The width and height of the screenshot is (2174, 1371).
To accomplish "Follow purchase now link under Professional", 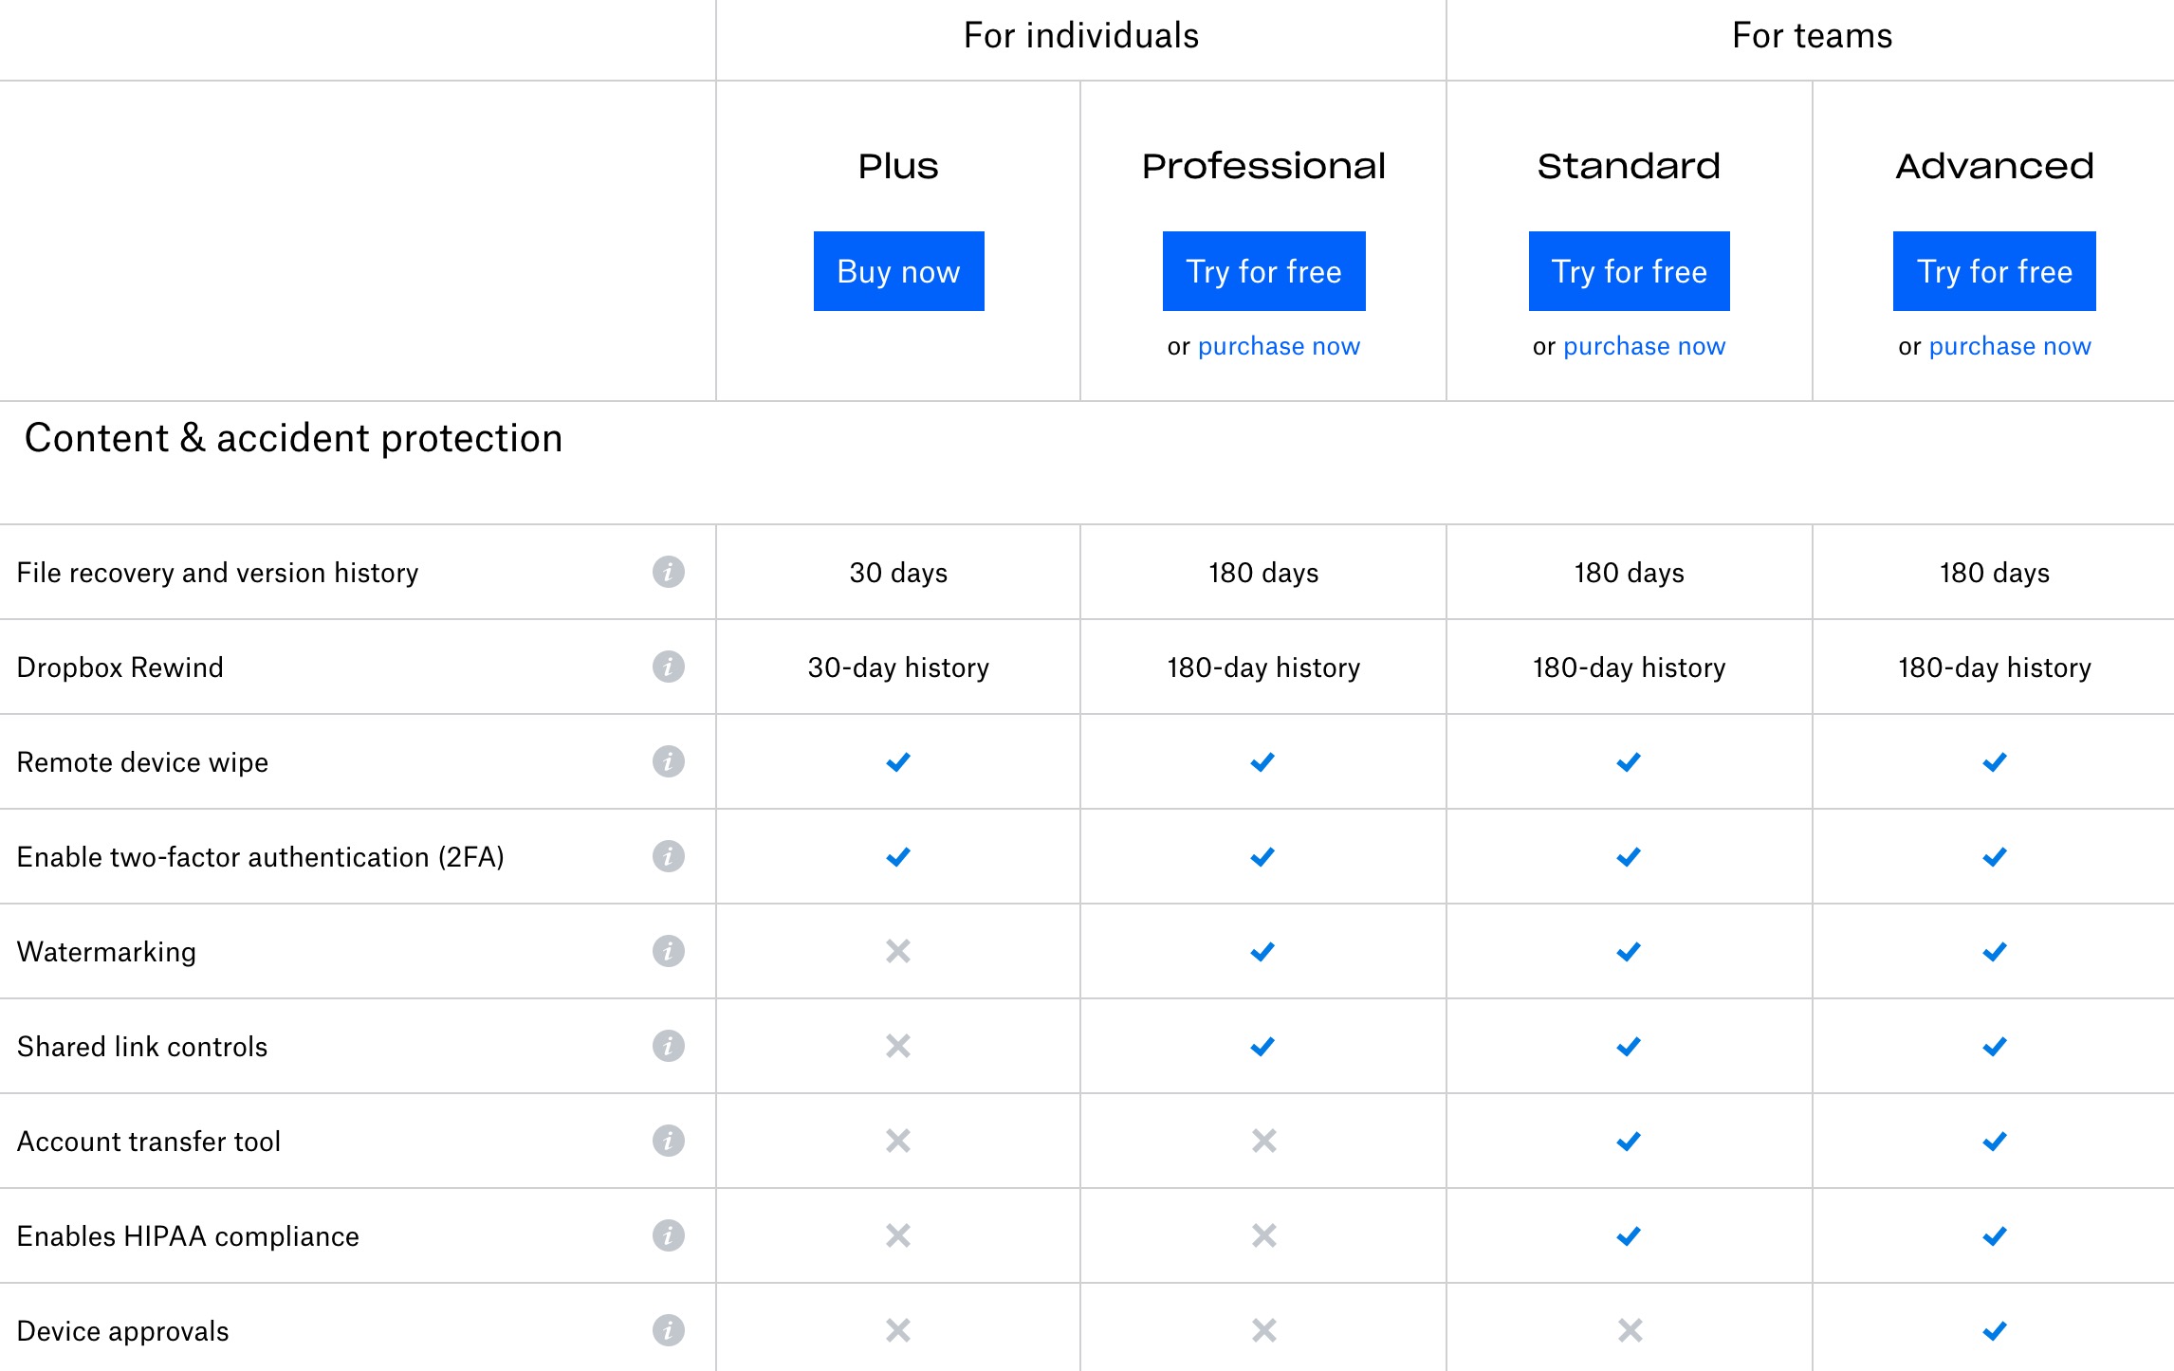I will coord(1279,346).
